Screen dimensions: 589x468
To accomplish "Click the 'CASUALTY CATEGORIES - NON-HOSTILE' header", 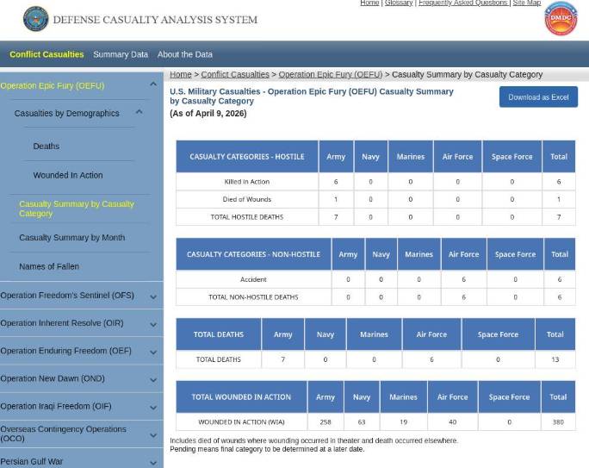I will click(253, 254).
